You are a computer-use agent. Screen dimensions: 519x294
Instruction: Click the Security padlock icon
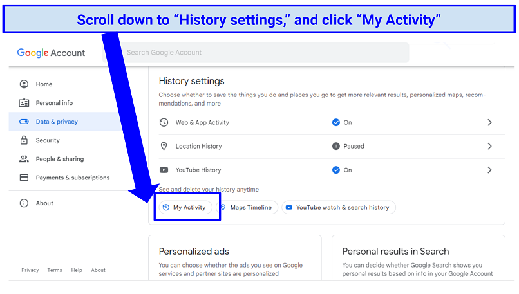tap(24, 140)
